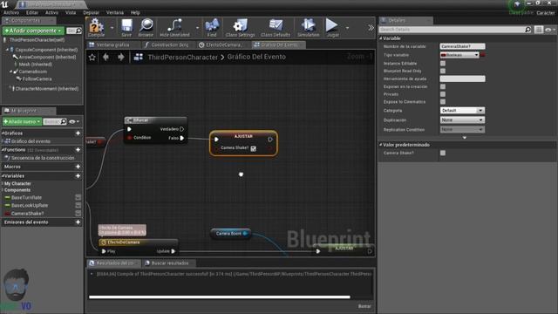Open Details property matrix grid icon
558x314 pixels.
(x=539, y=30)
